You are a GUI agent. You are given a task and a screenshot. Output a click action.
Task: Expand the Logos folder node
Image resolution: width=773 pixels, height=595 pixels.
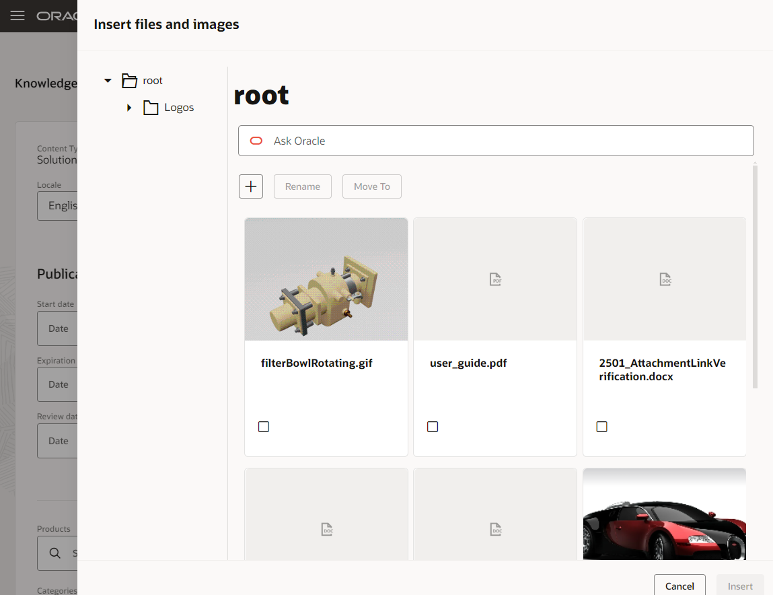pyautogui.click(x=129, y=108)
